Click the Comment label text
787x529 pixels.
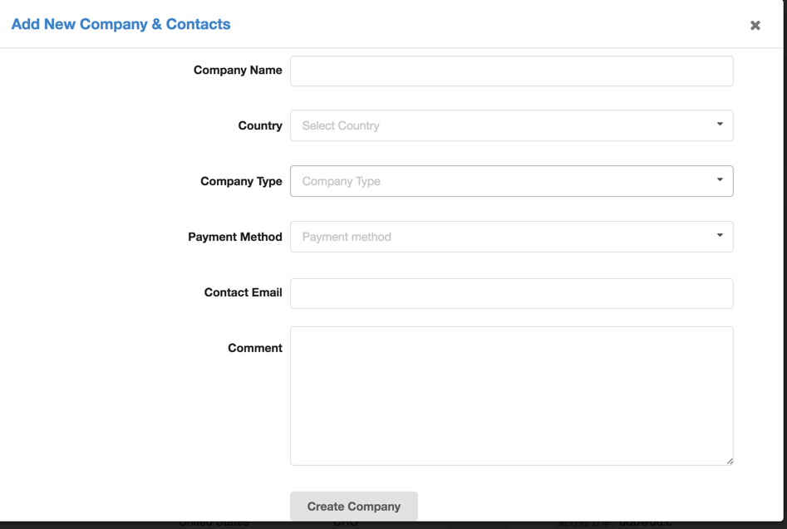[x=255, y=348]
